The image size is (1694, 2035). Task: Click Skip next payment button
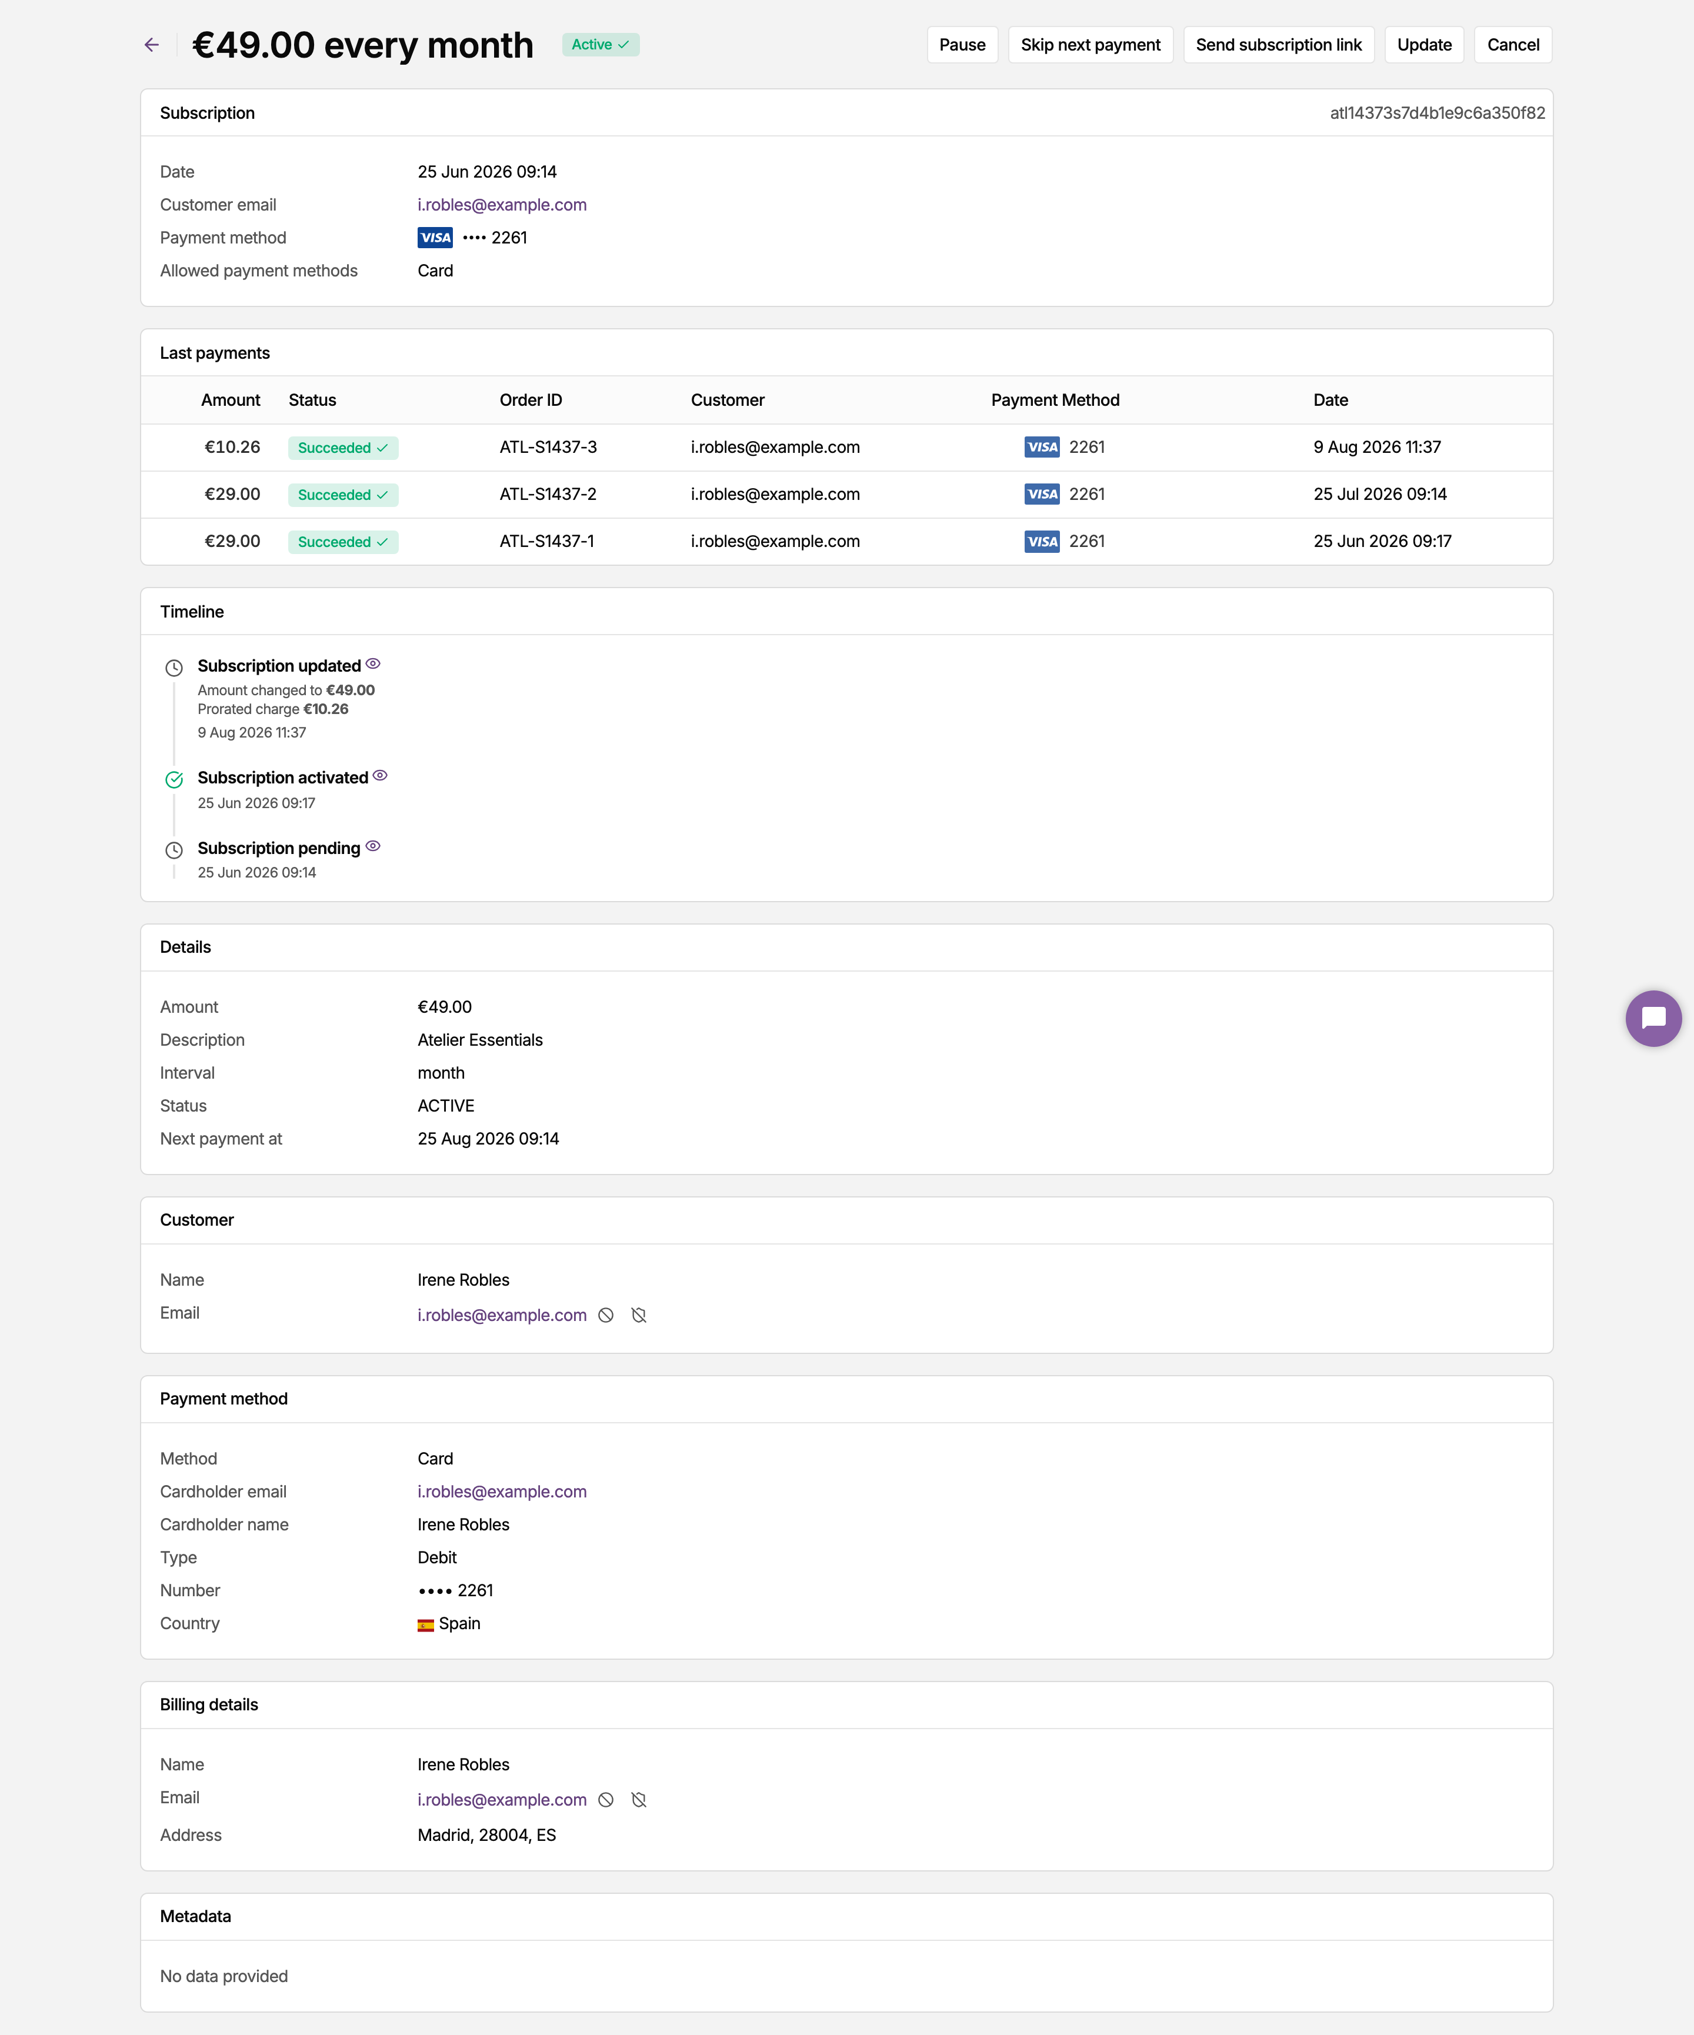(1091, 45)
